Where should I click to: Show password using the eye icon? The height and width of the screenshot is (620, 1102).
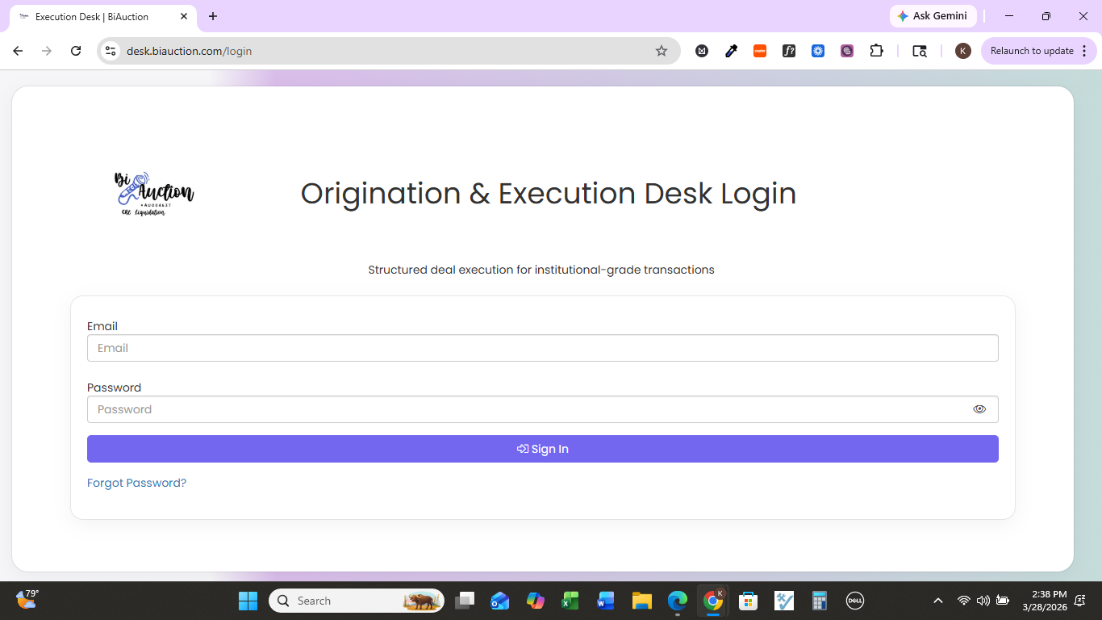click(x=979, y=409)
